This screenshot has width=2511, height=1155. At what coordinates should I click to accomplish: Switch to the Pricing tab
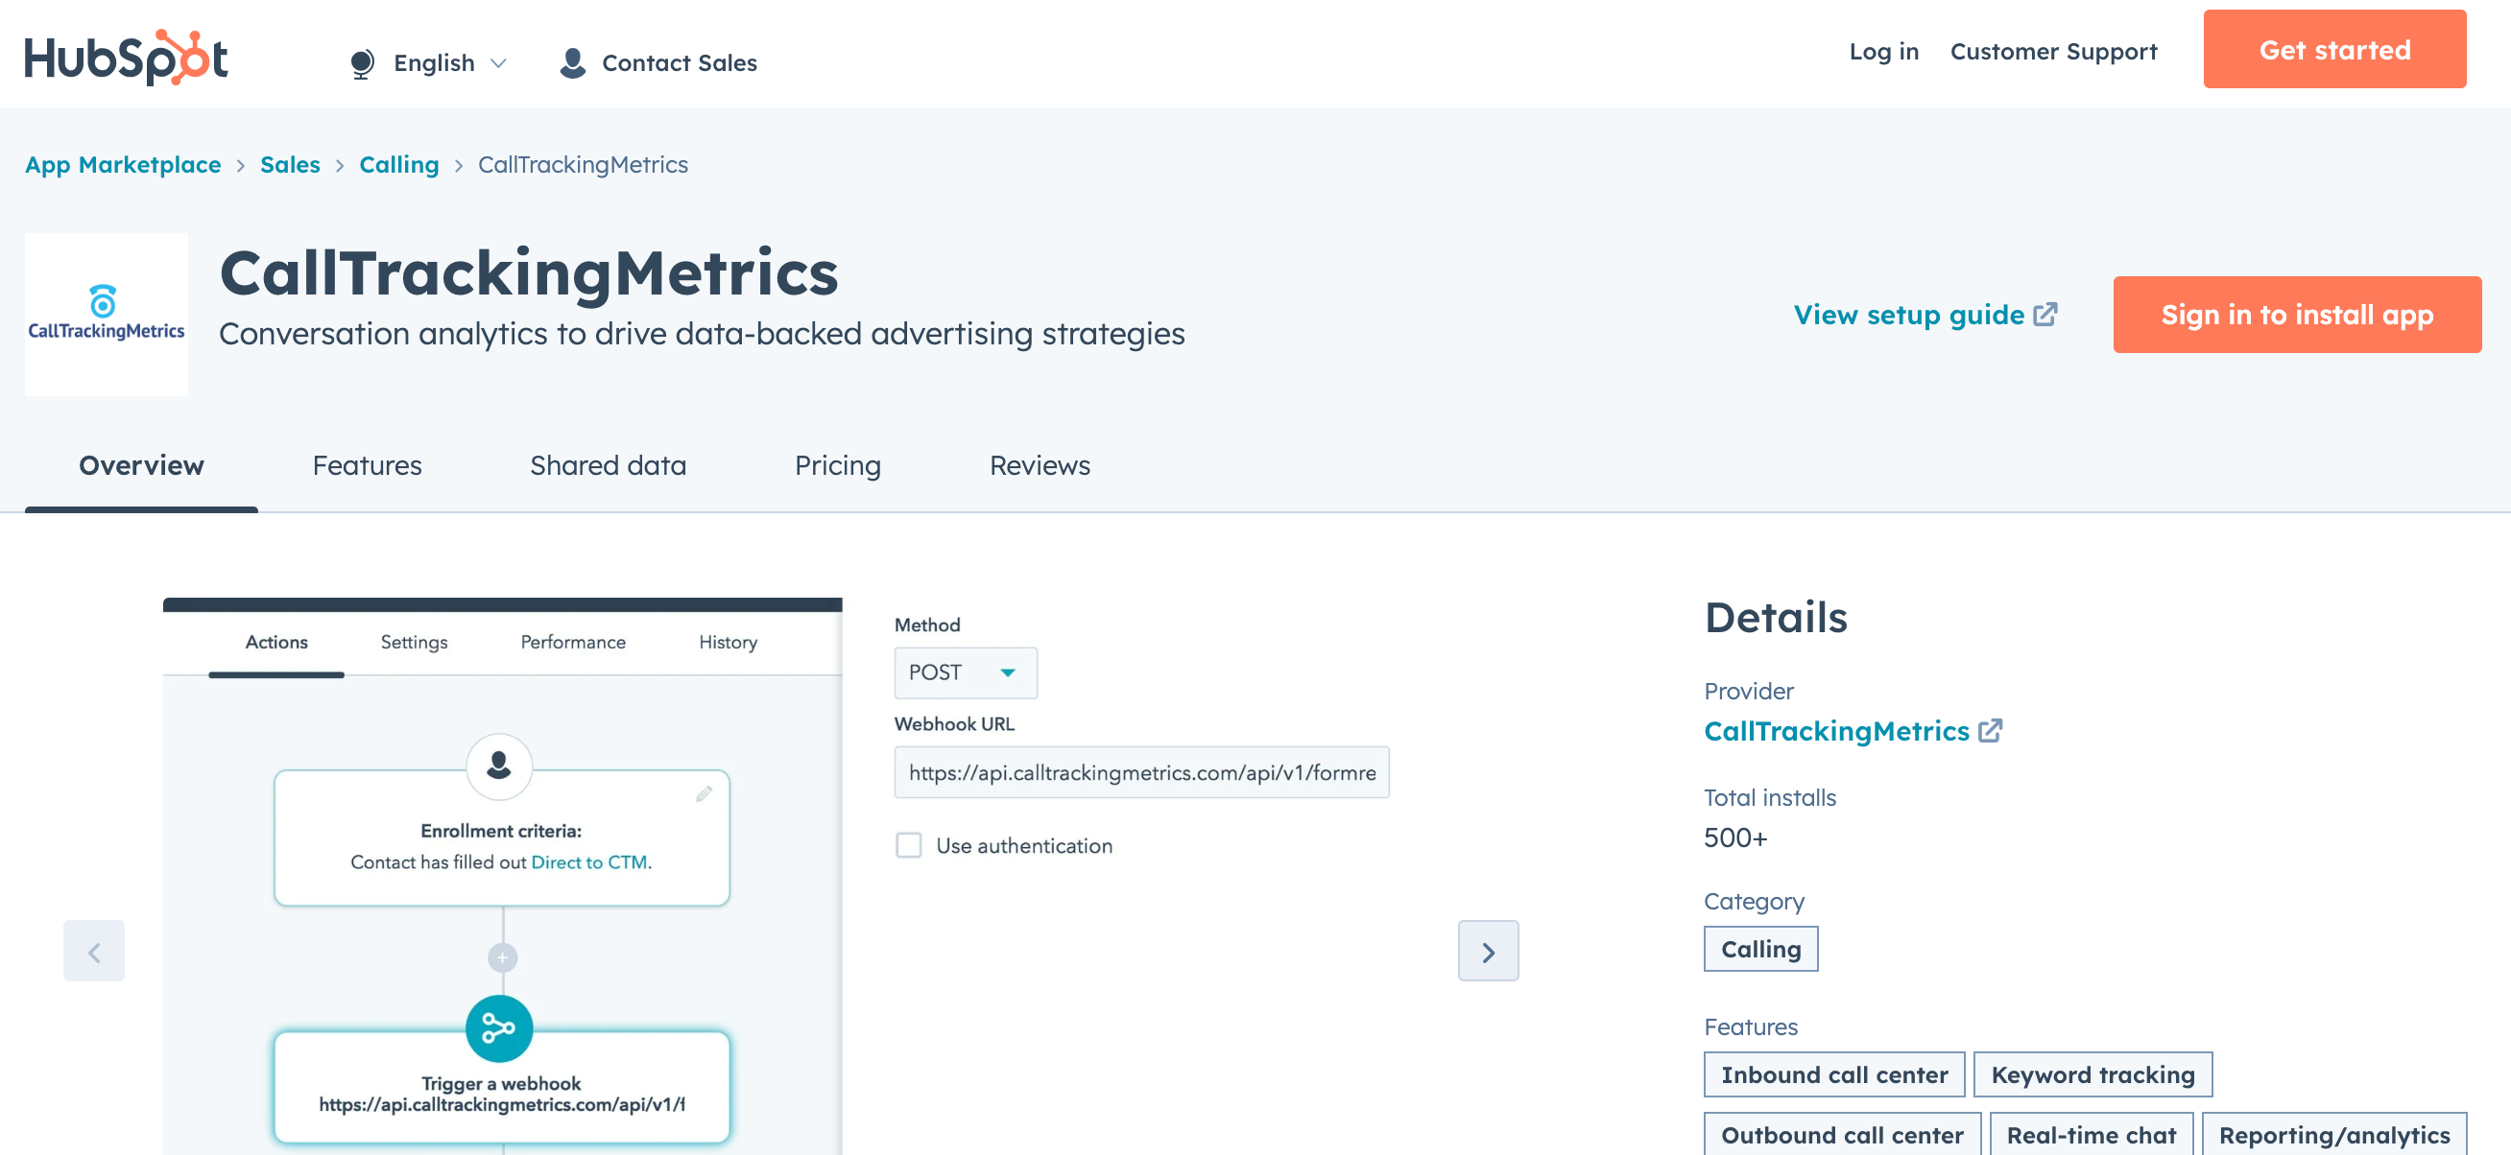836,465
